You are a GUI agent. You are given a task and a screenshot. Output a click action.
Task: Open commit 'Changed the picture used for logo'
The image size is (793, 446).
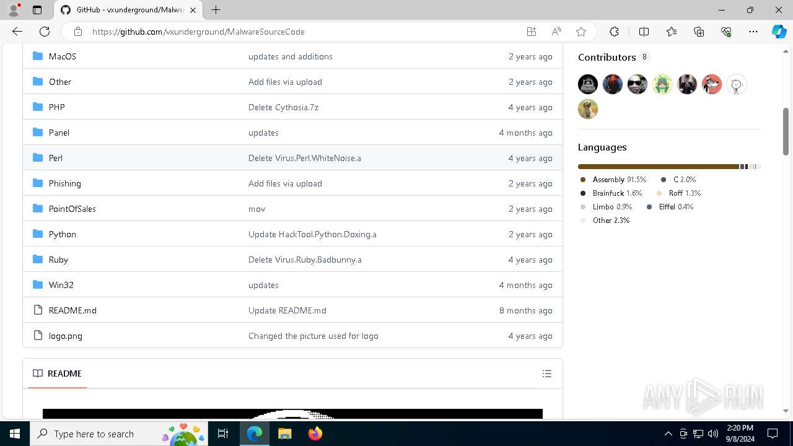tap(313, 336)
